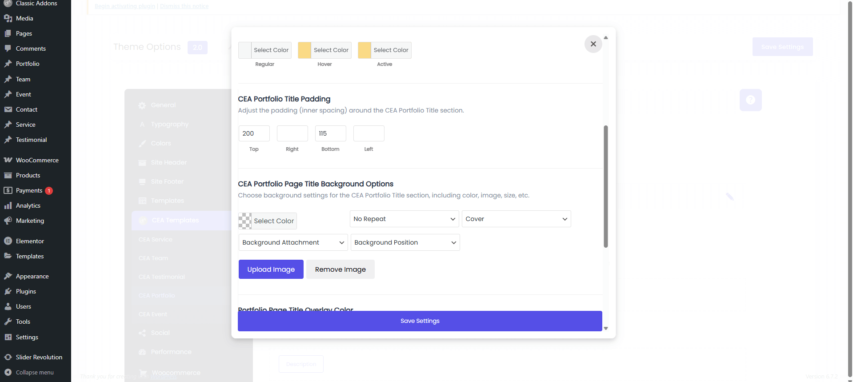
Task: Close the settings modal with X
Action: [x=593, y=44]
